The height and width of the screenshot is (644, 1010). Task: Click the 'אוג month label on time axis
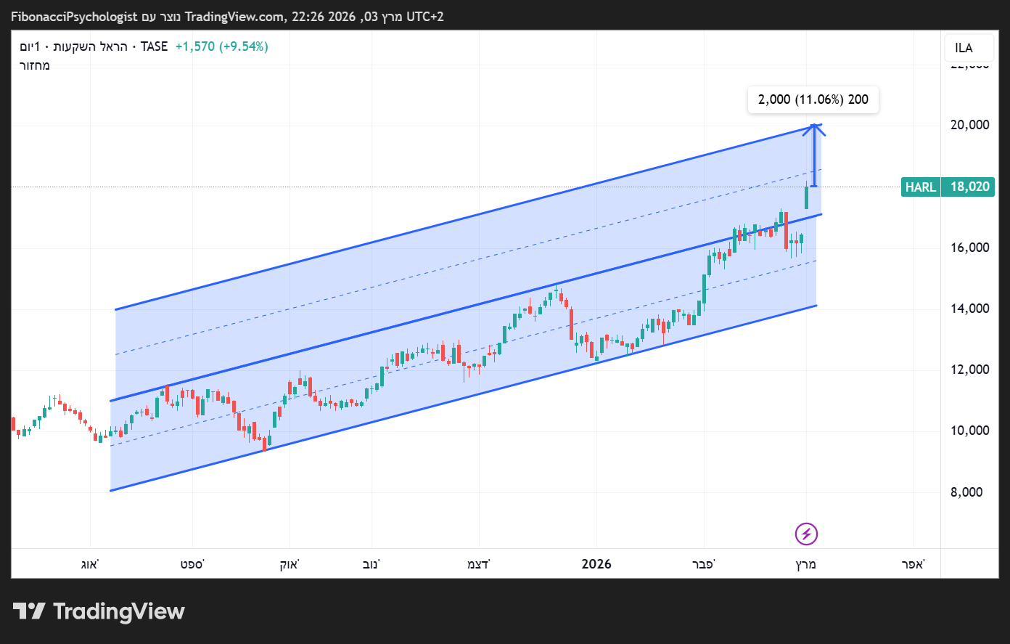(90, 564)
